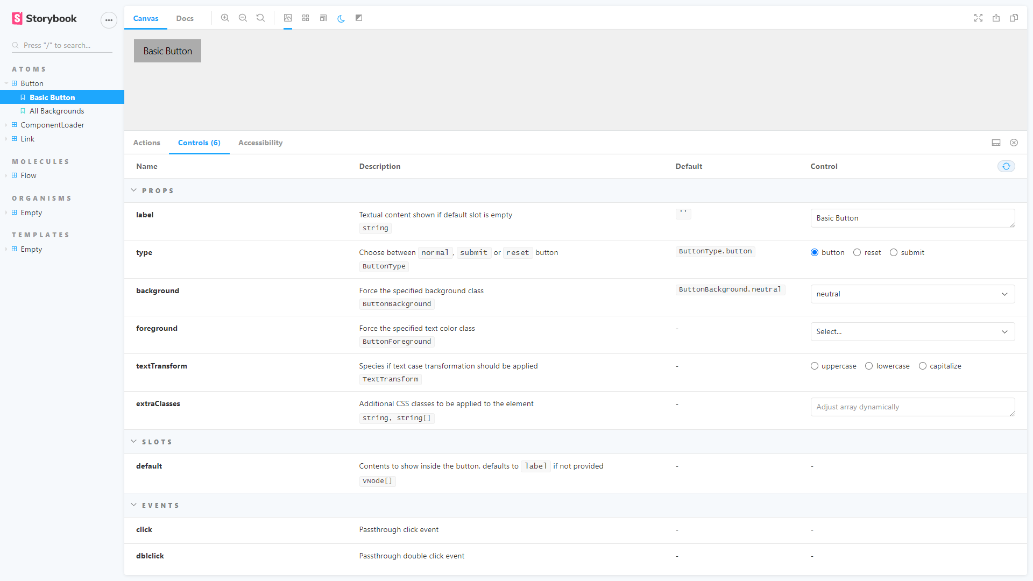Screen dimensions: 1033x581
Task: Reset canvas zoom with magnifier icon
Action: pyautogui.click(x=260, y=18)
